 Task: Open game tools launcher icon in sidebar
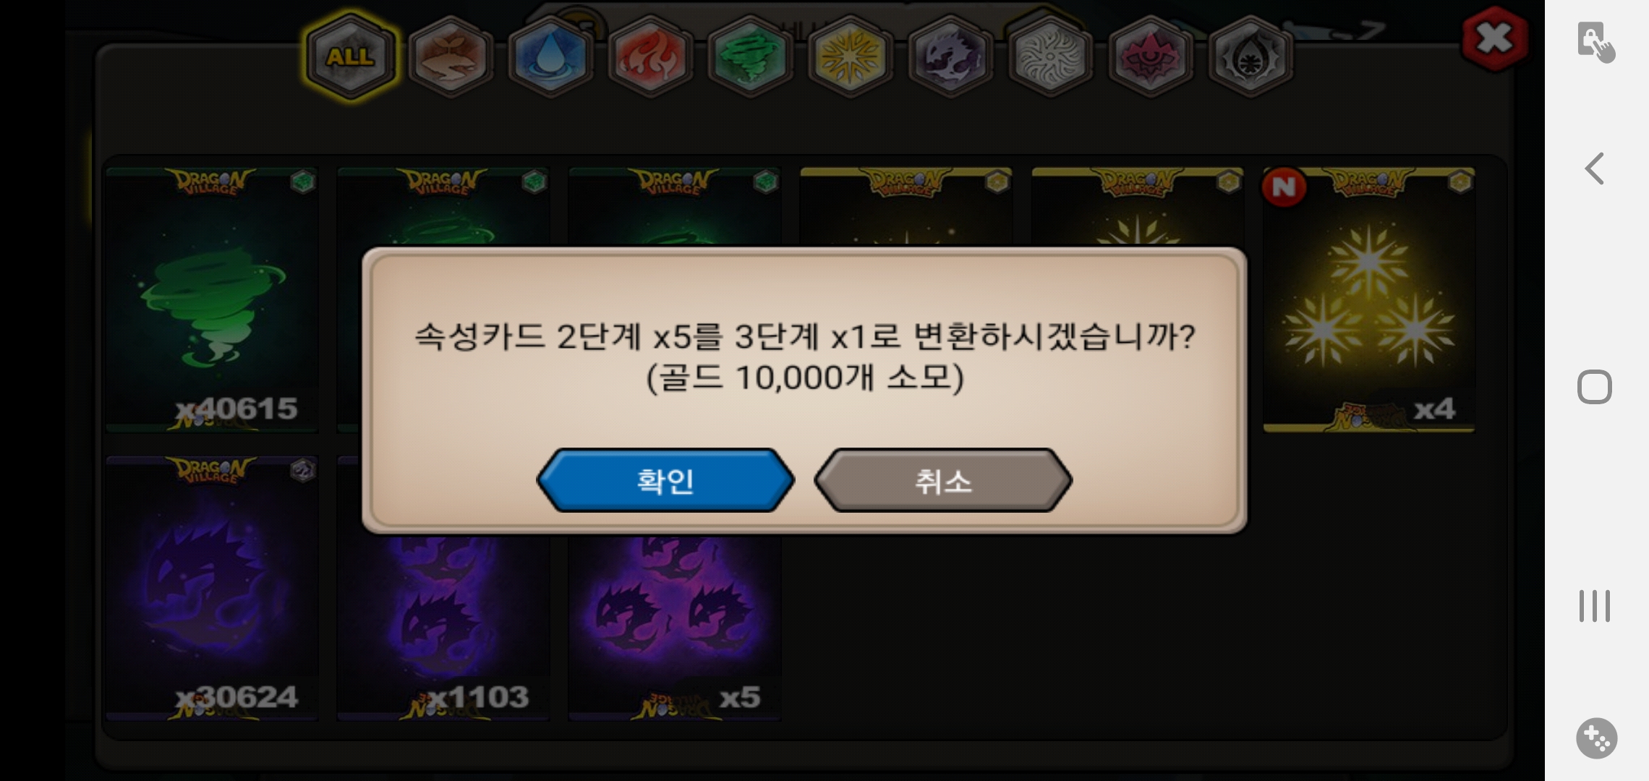point(1596,738)
